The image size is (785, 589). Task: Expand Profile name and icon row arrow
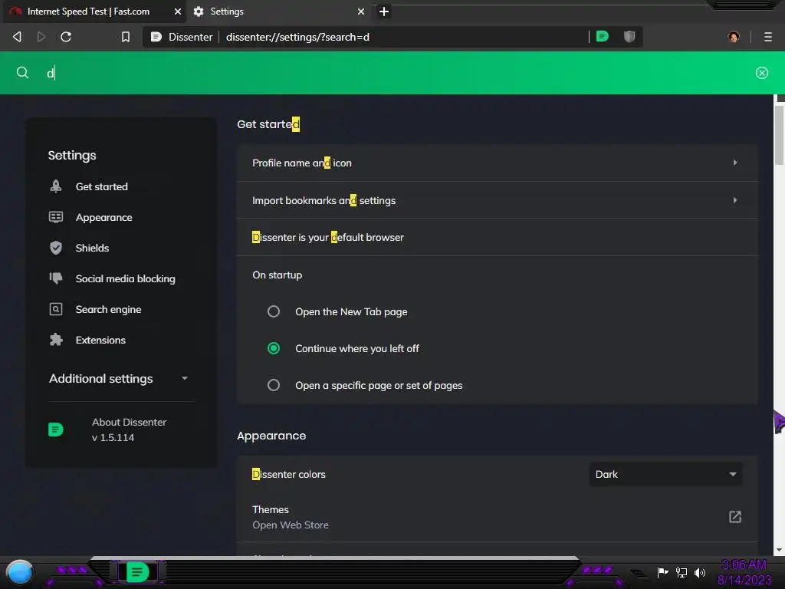click(x=735, y=163)
